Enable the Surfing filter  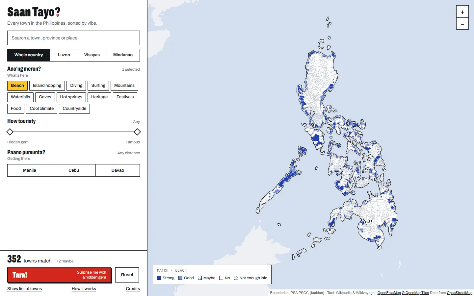pos(98,86)
